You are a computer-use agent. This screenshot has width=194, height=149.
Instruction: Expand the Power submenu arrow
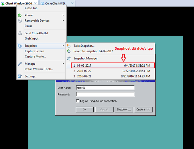point(63,15)
